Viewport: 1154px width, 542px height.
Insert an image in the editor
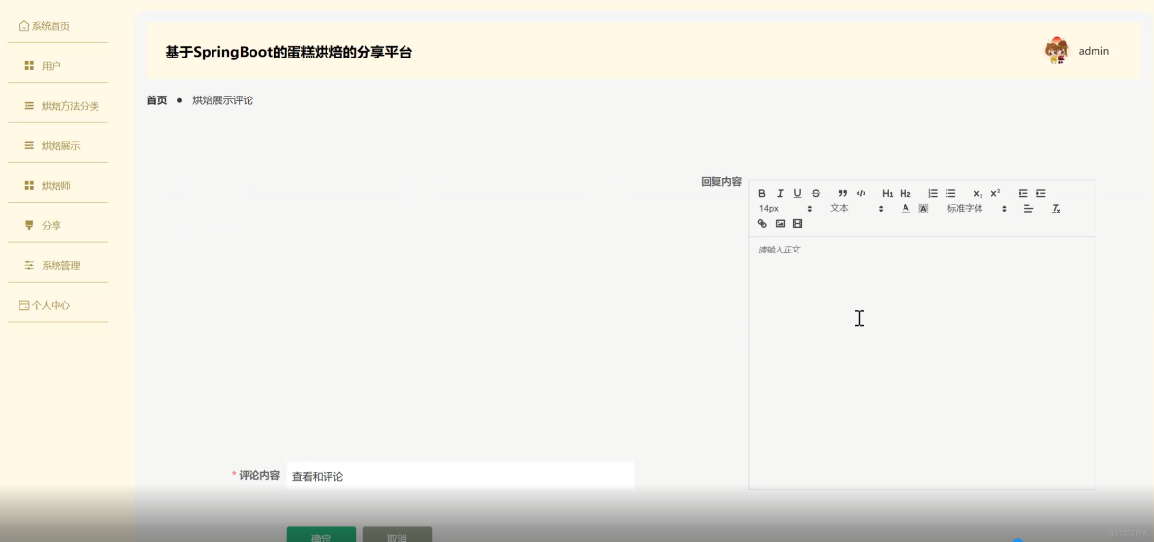[780, 224]
